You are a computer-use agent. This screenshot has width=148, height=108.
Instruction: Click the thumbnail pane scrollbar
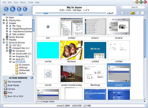(x=145, y=38)
